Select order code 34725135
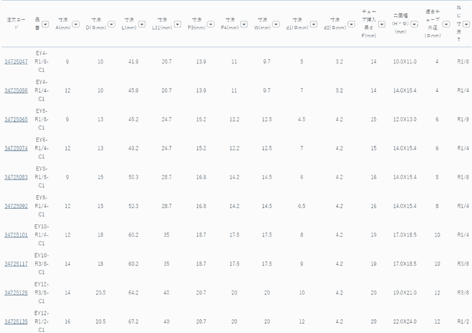The image size is (472, 333). pyautogui.click(x=16, y=321)
